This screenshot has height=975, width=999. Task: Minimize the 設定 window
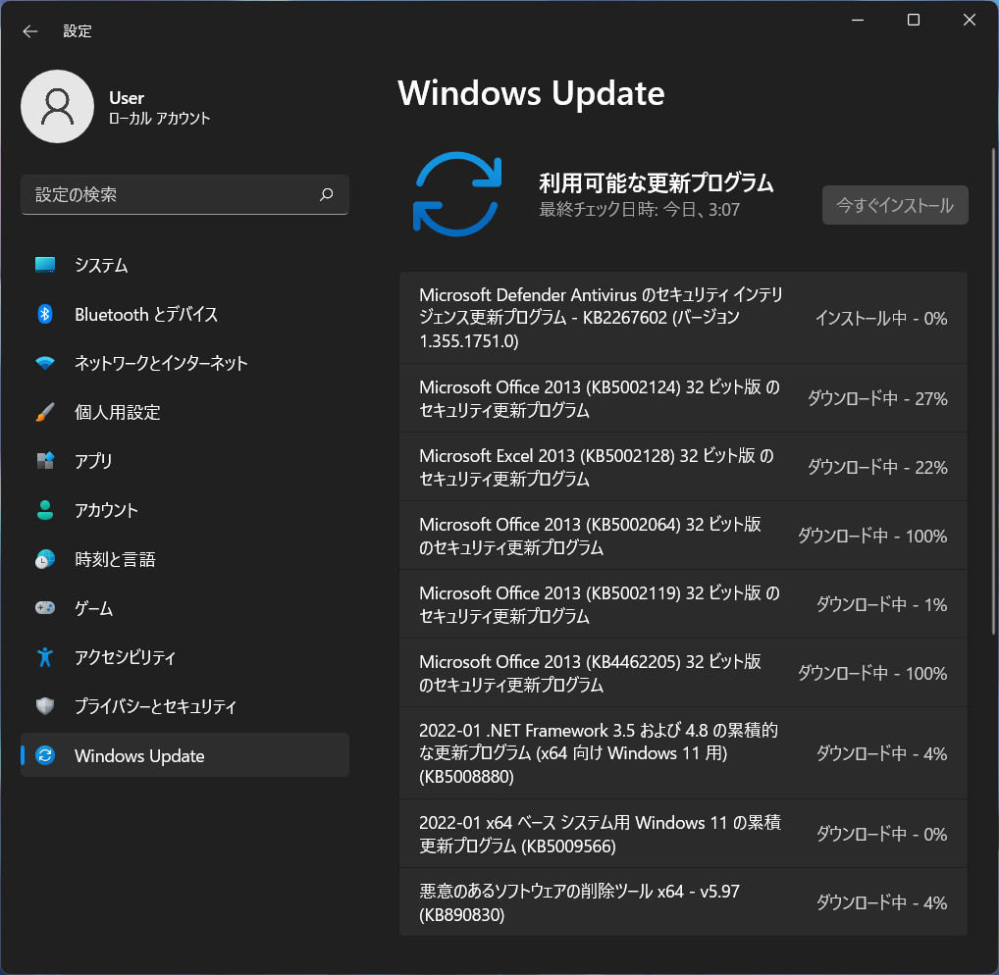coord(858,20)
